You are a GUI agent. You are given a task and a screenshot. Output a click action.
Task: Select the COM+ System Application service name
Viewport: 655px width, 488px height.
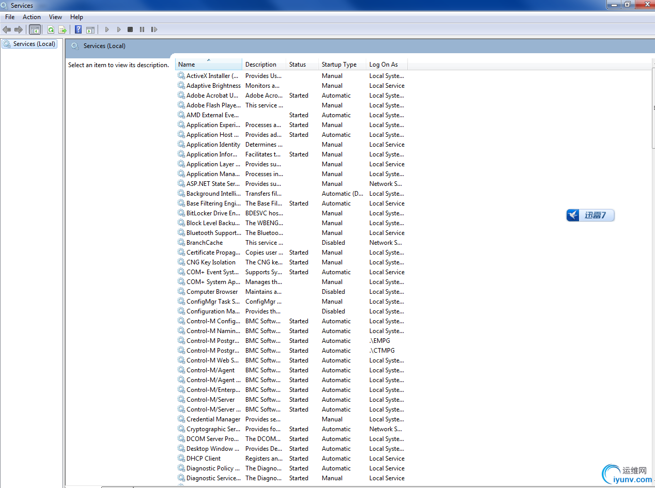213,281
